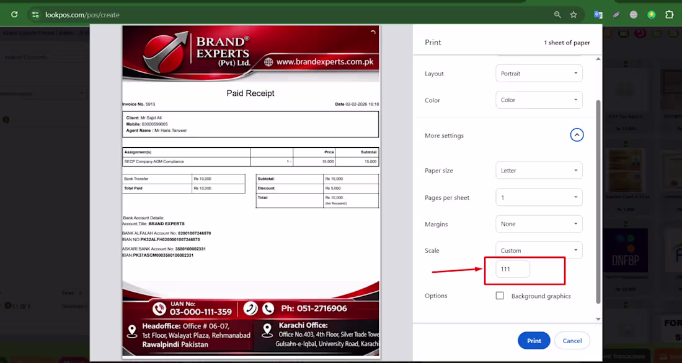Screen dimensions: 682x363
Task: Click the Rs 5,000 discount value
Action: tap(334, 188)
